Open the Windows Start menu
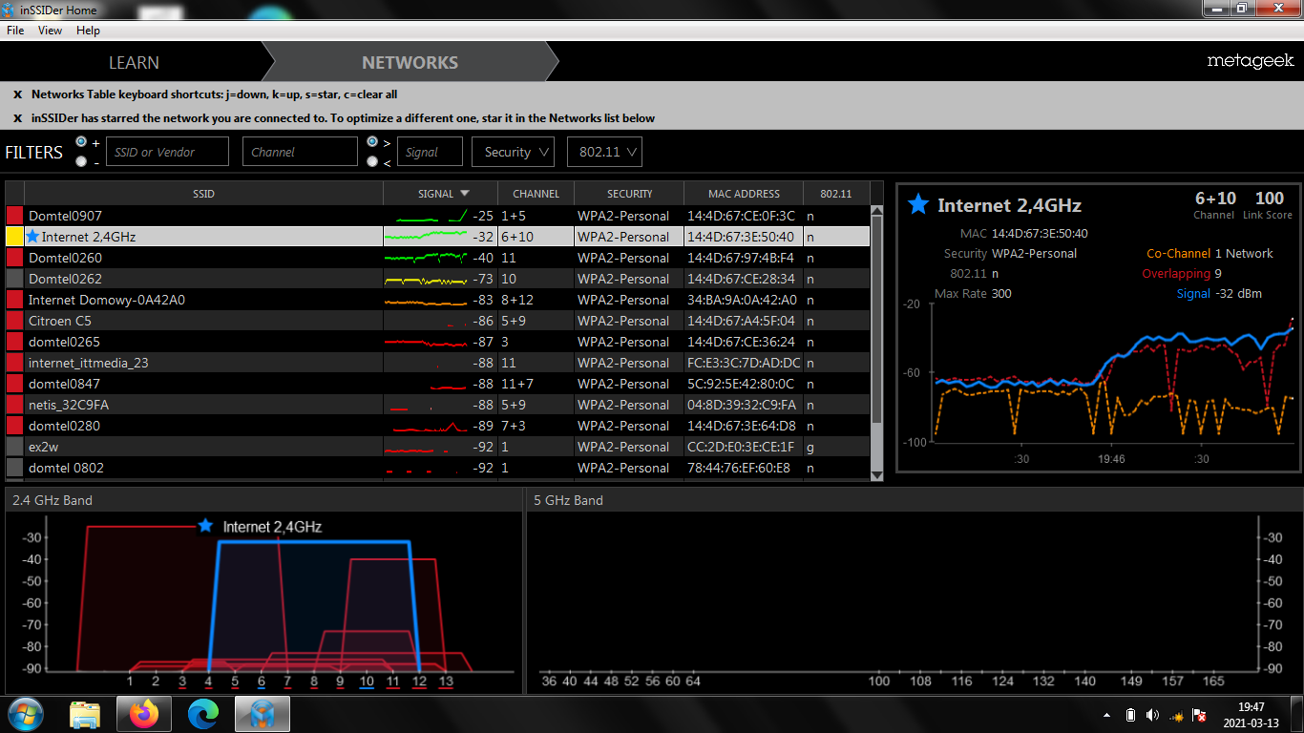Image resolution: width=1304 pixels, height=733 pixels. tap(26, 714)
